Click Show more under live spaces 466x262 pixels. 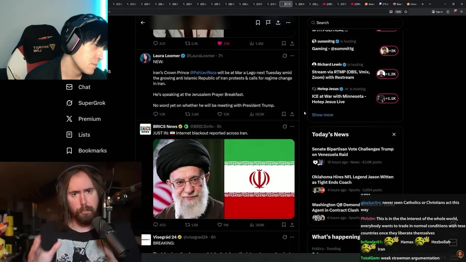coord(322,115)
